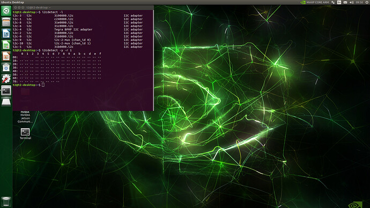Open the Terminal desktop shortcut
This screenshot has width=370, height=208.
tap(25, 133)
